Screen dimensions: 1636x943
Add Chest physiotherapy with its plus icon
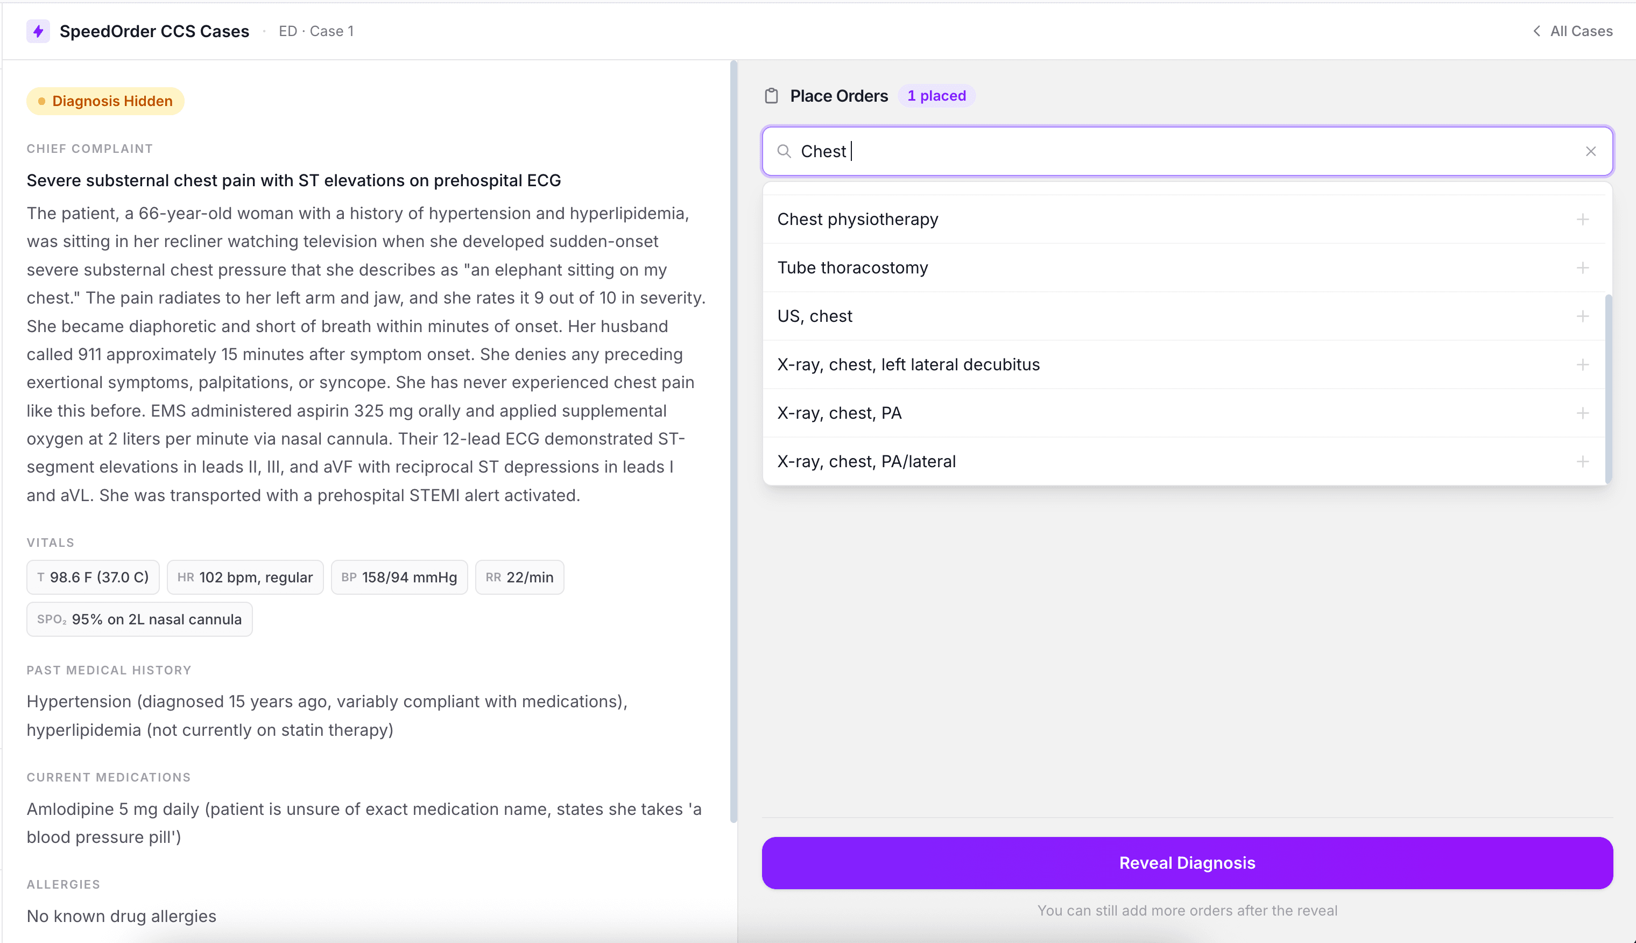1583,220
